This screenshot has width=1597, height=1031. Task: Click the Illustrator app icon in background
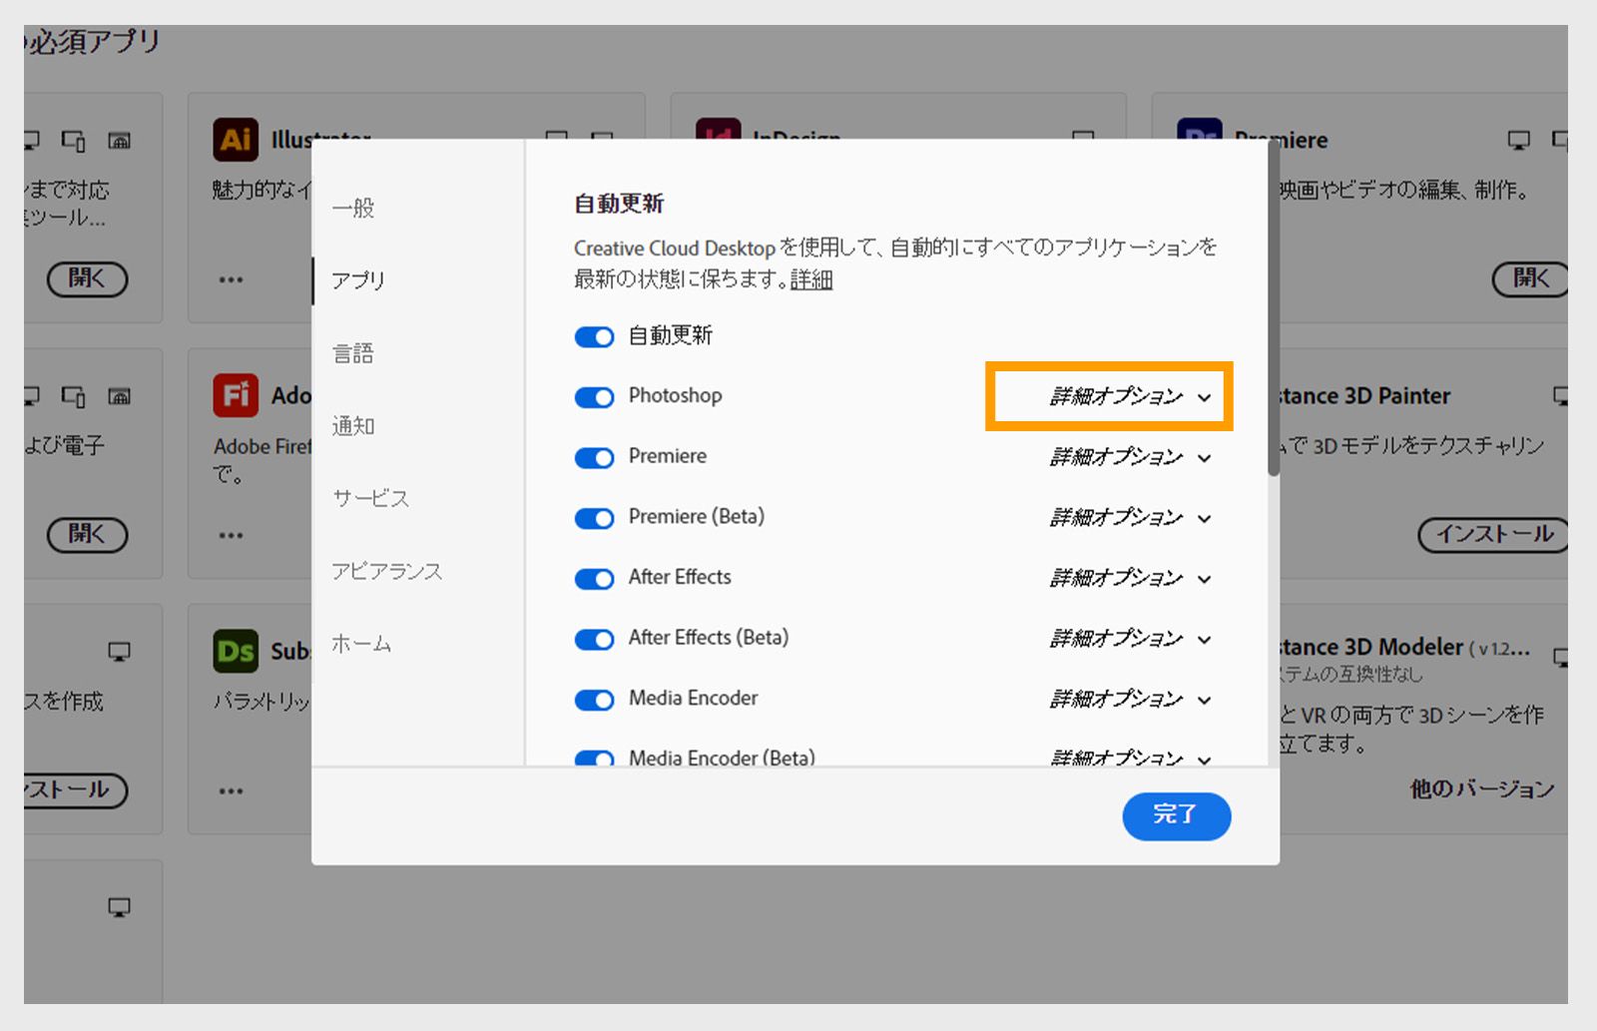tap(236, 140)
